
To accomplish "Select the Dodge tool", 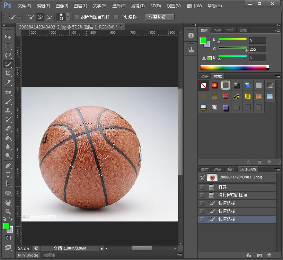I will [8, 156].
